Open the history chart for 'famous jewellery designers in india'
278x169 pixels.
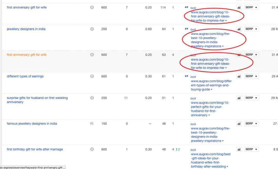click(x=239, y=124)
